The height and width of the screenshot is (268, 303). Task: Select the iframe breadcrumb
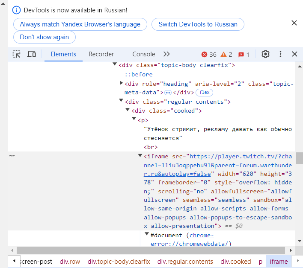coord(279,262)
